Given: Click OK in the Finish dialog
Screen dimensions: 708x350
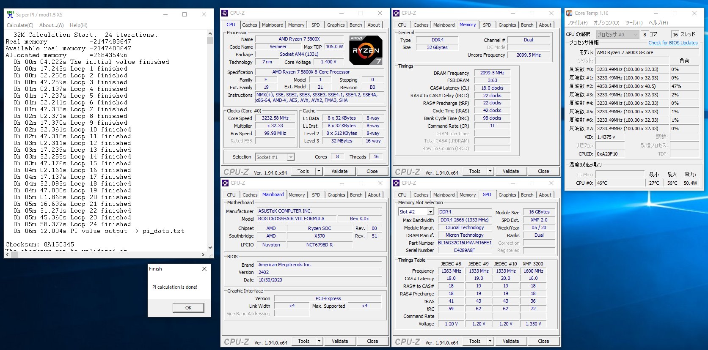Looking at the screenshot, I should tap(188, 308).
